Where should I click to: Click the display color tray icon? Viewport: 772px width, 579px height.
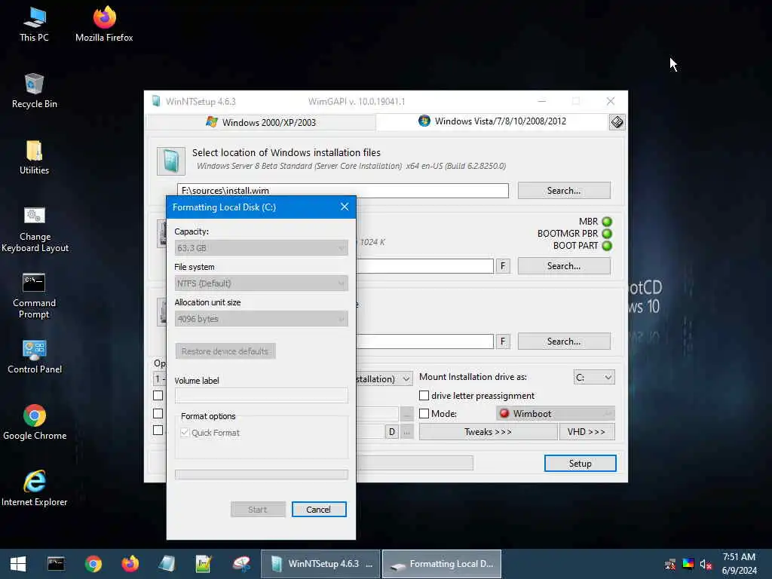tap(688, 564)
